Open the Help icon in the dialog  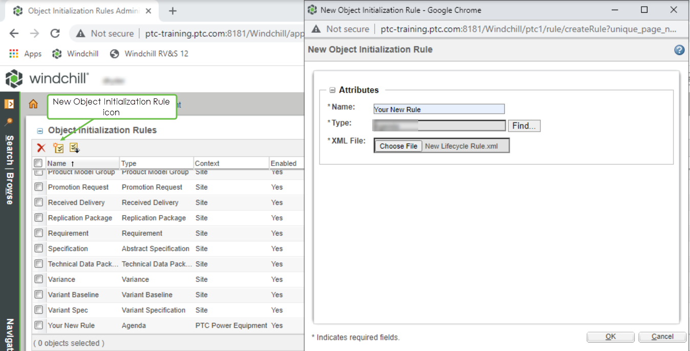click(679, 50)
